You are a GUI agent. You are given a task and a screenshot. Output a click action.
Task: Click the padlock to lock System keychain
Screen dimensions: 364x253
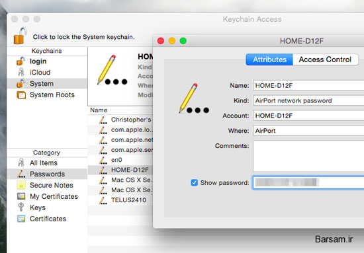20,36
